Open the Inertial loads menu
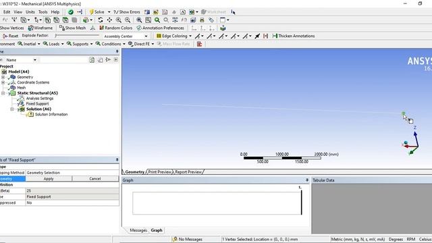 (x=29, y=44)
